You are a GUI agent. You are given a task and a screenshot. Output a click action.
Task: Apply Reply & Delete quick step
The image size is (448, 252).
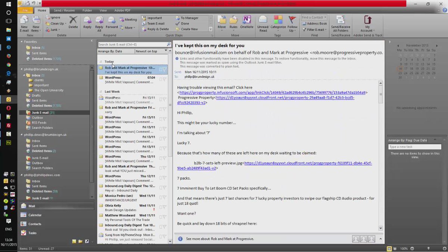pos(155,29)
